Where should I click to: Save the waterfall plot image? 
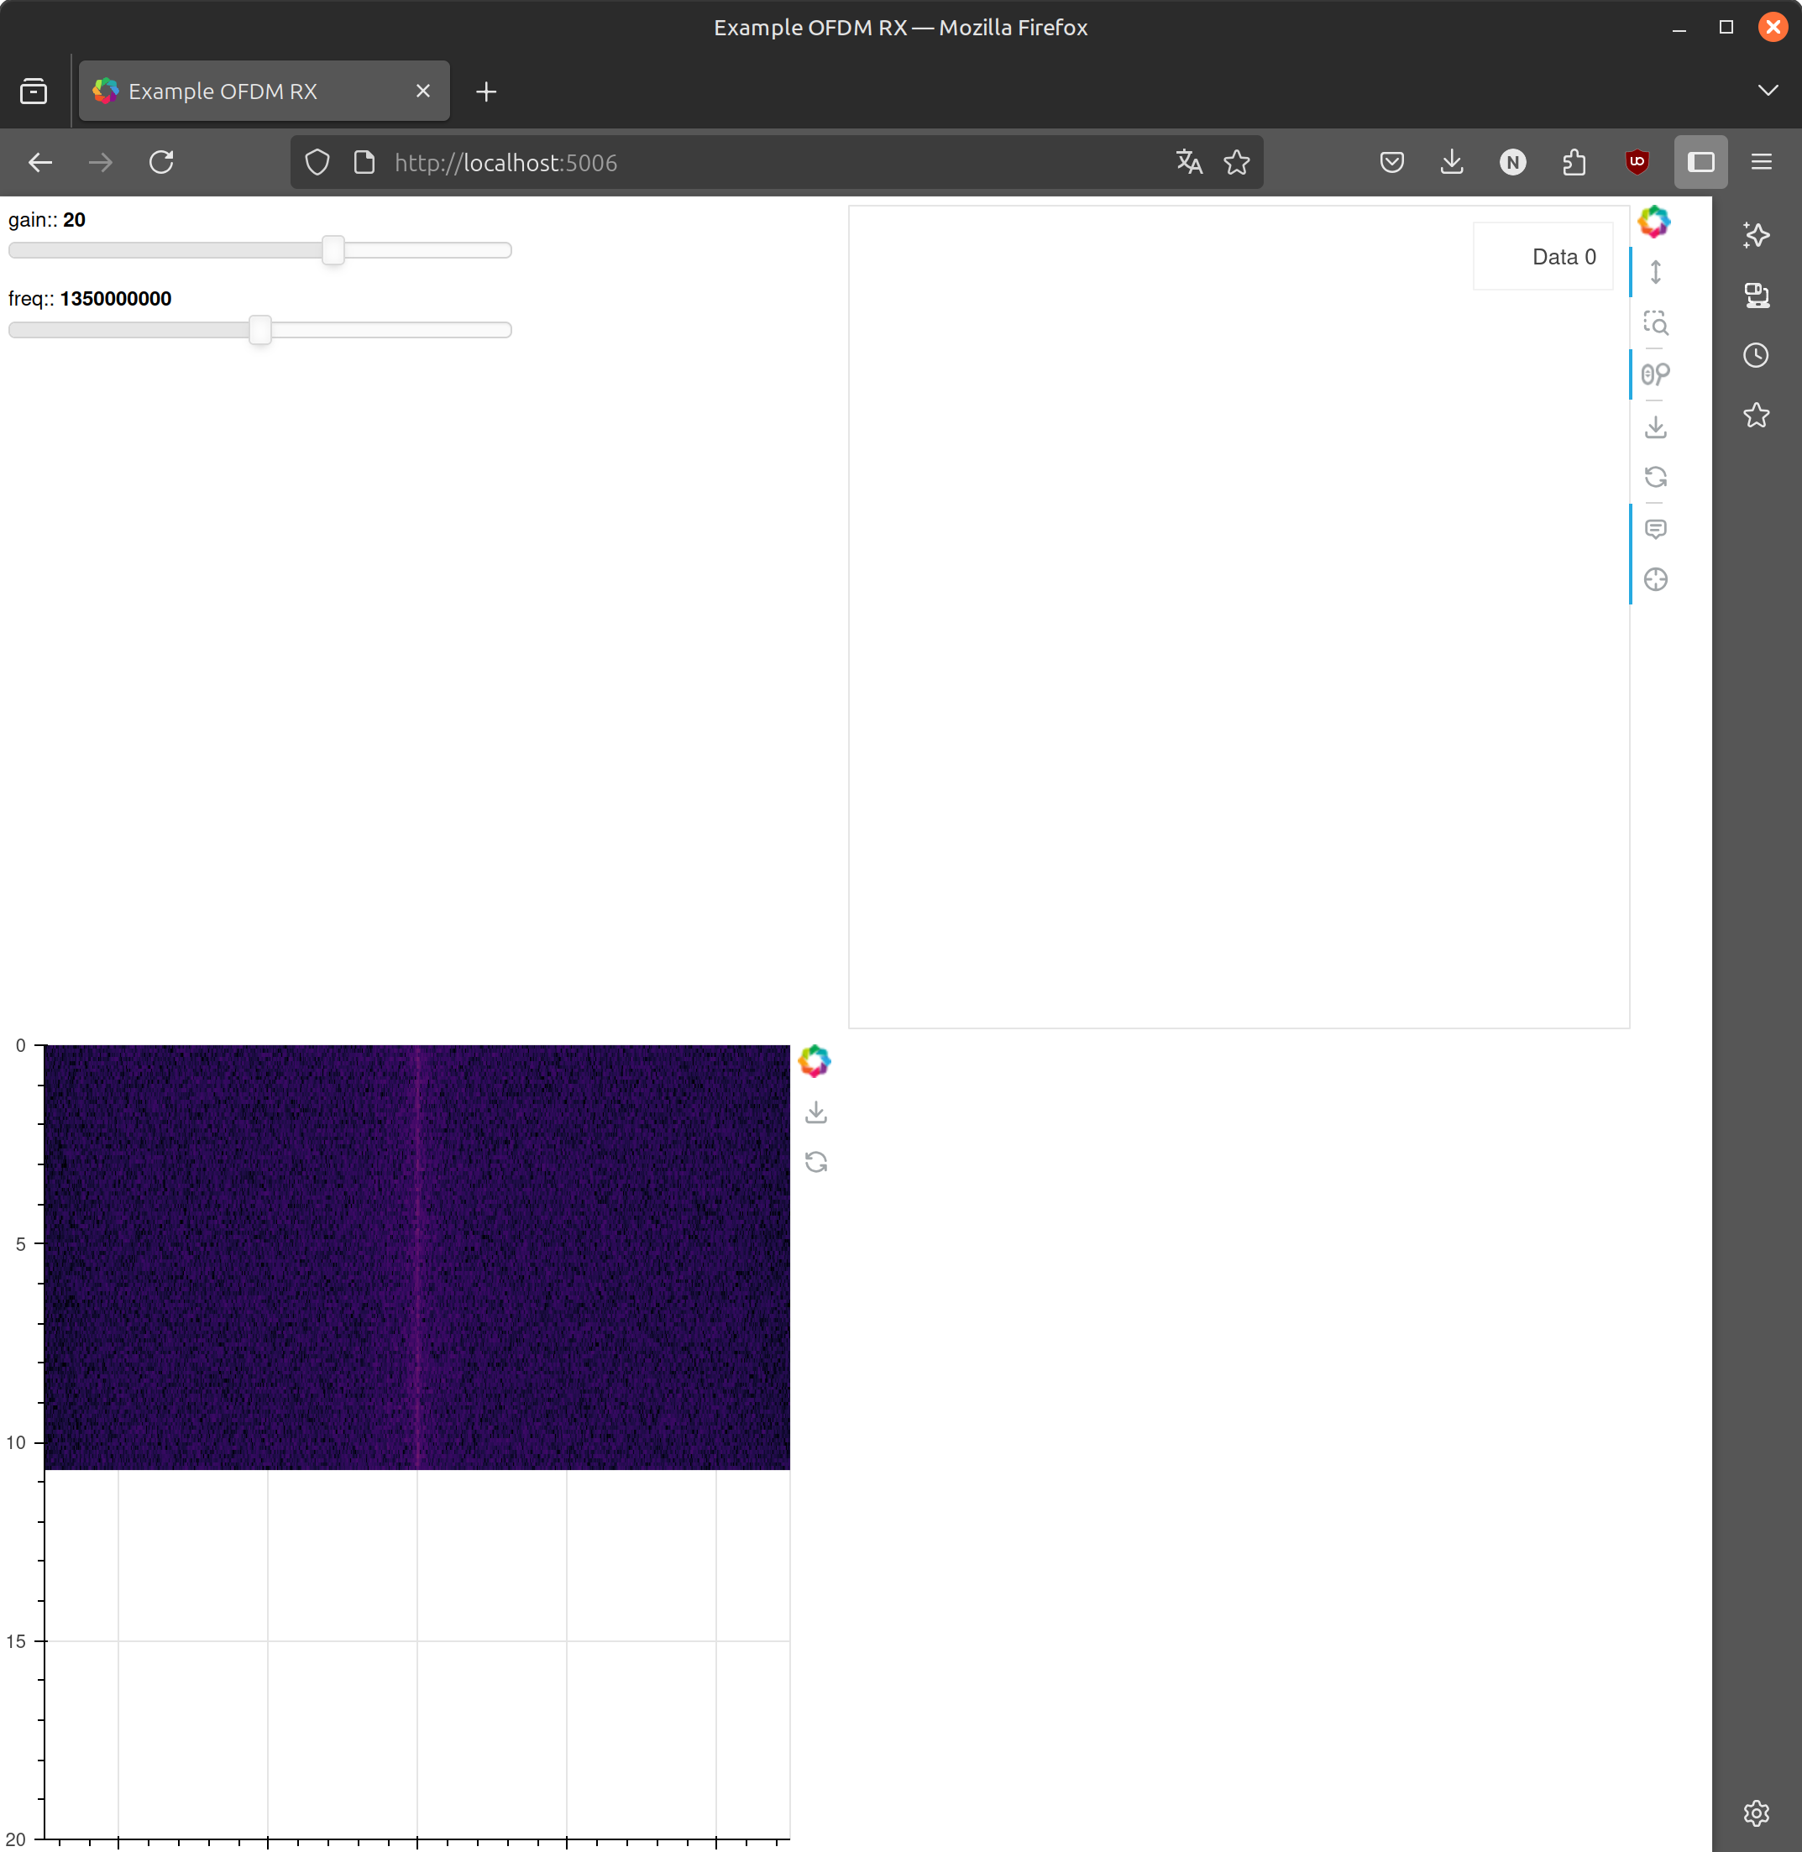816,1112
